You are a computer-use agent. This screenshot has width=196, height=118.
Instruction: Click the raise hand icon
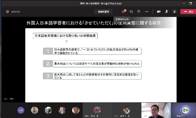pyautogui.click(x=139, y=12)
